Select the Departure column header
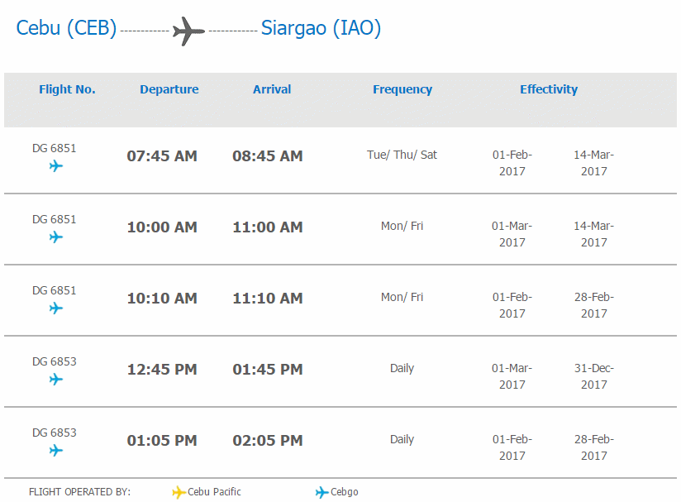This screenshot has height=502, width=681. (169, 89)
